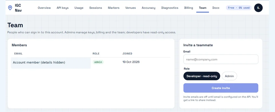Click the Invite a teammate heading
The height and width of the screenshot is (112, 275).
click(198, 45)
